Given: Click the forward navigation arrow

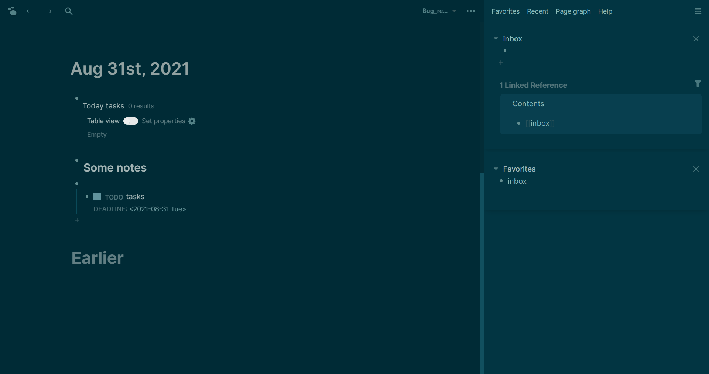Looking at the screenshot, I should point(48,11).
